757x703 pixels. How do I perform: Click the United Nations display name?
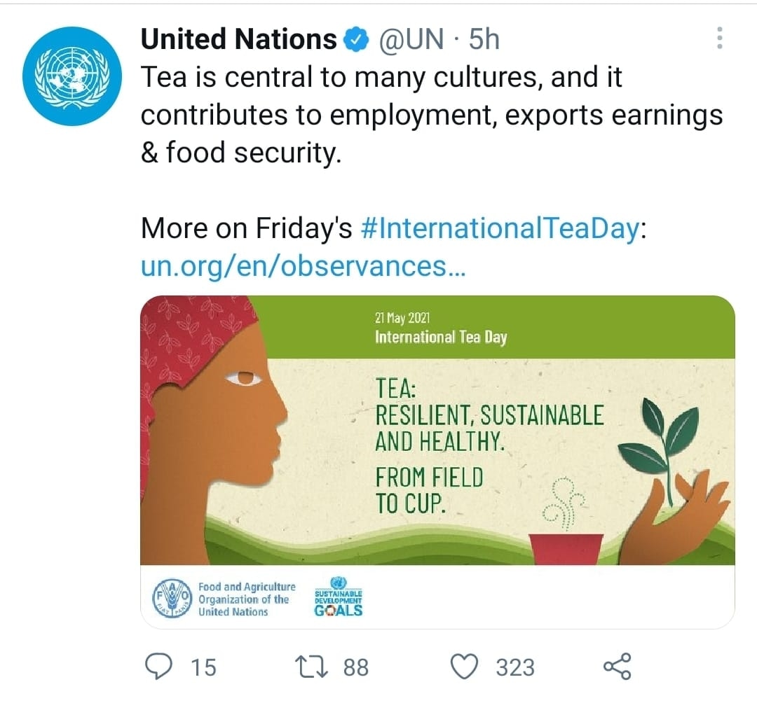click(239, 40)
